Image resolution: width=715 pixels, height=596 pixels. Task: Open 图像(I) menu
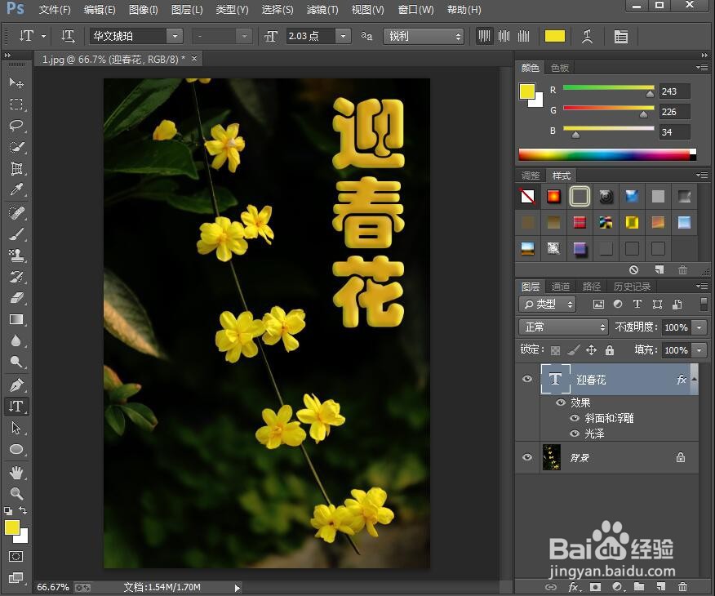tap(143, 10)
